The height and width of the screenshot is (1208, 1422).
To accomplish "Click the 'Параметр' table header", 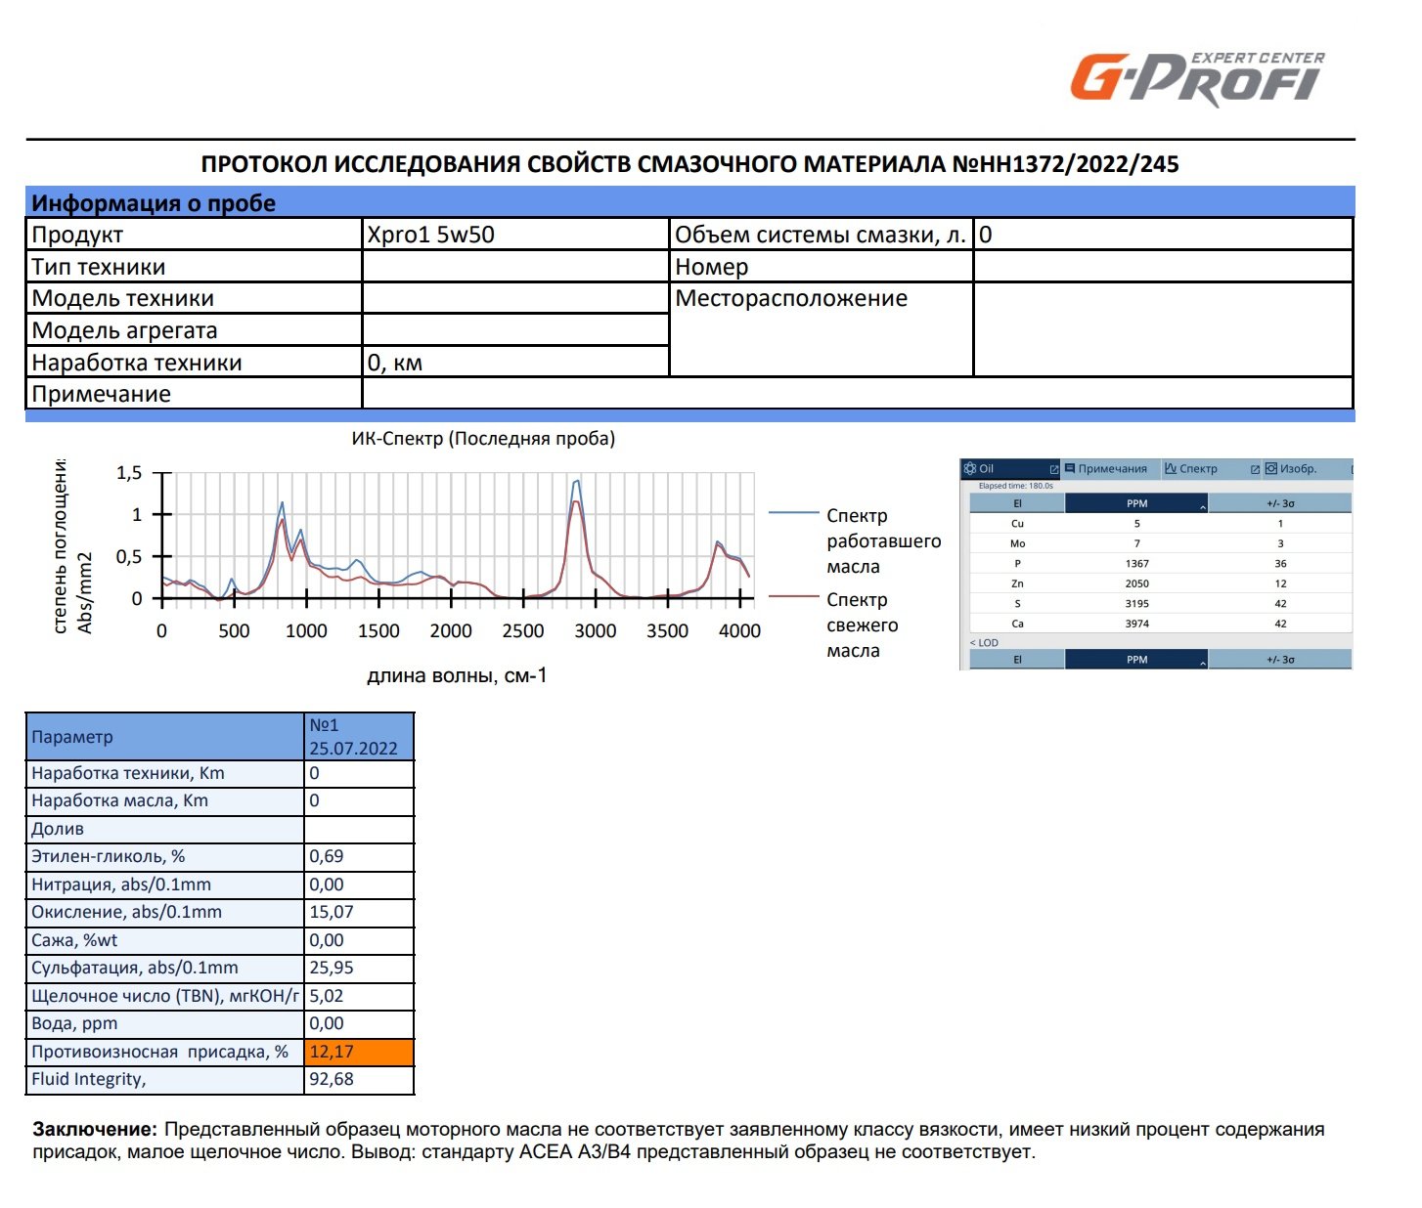I will coord(166,737).
